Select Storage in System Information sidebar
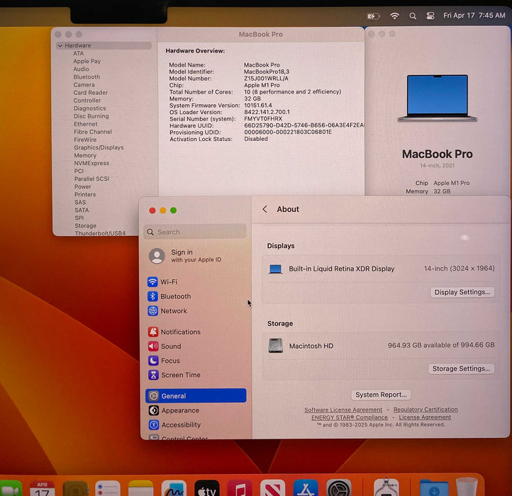Viewport: 512px width, 496px height. 86,226
